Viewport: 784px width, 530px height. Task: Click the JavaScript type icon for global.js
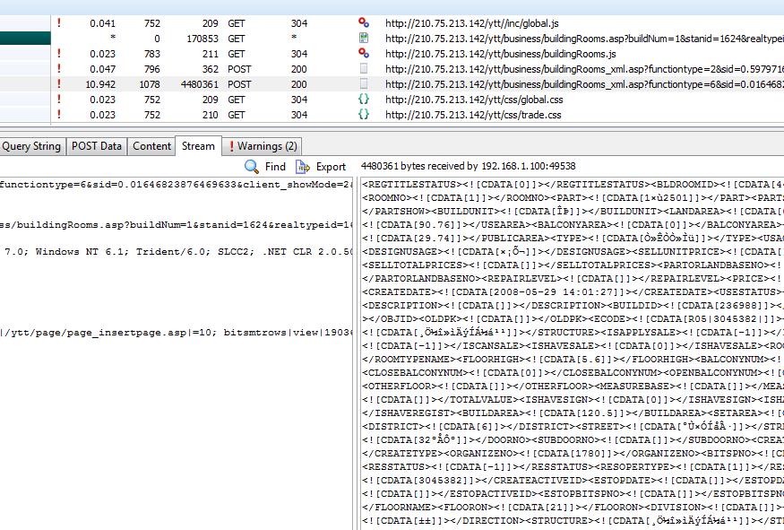pyautogui.click(x=363, y=22)
